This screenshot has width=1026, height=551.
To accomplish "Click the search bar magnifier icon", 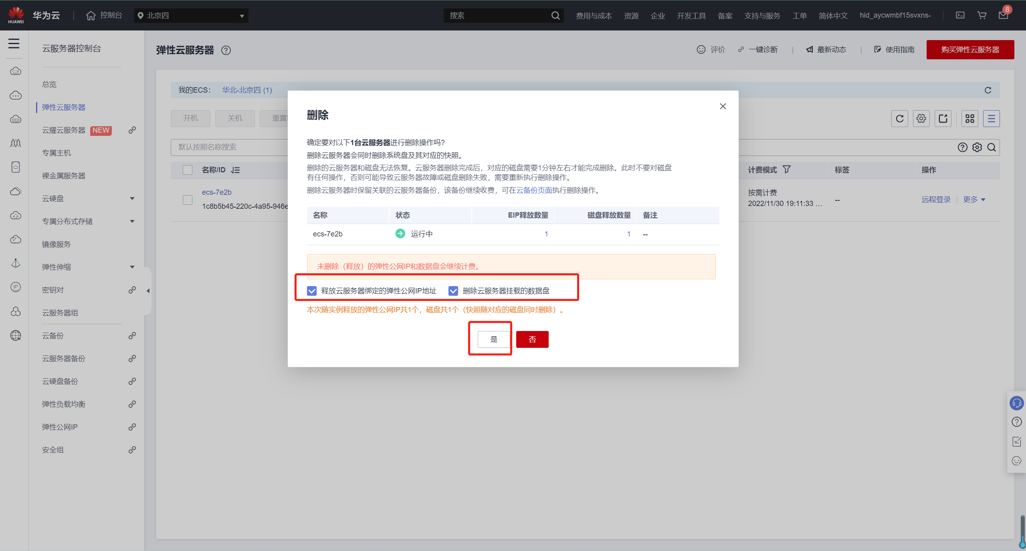I will 992,147.
